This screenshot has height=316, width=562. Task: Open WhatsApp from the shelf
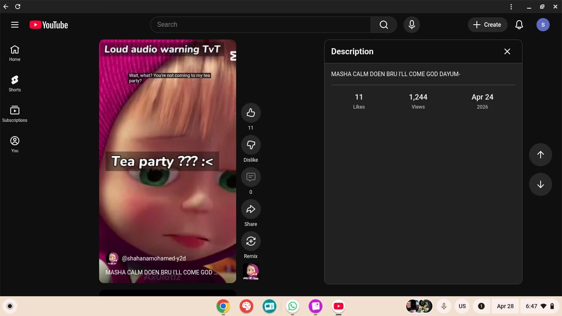point(293,306)
